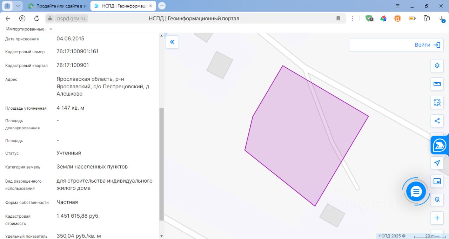Click cadastral cost 1 451 615,88 руб.
Screen dimensions: 449x239
78,216
